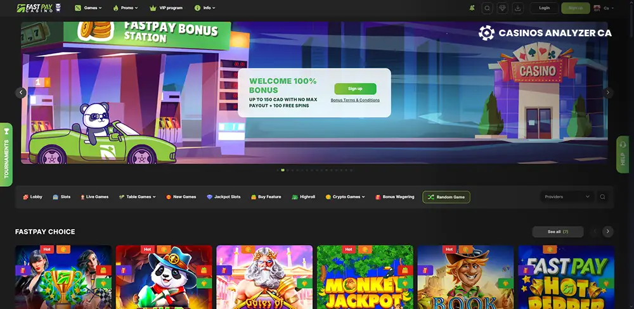Open search from the header magnifier icon

click(487, 8)
